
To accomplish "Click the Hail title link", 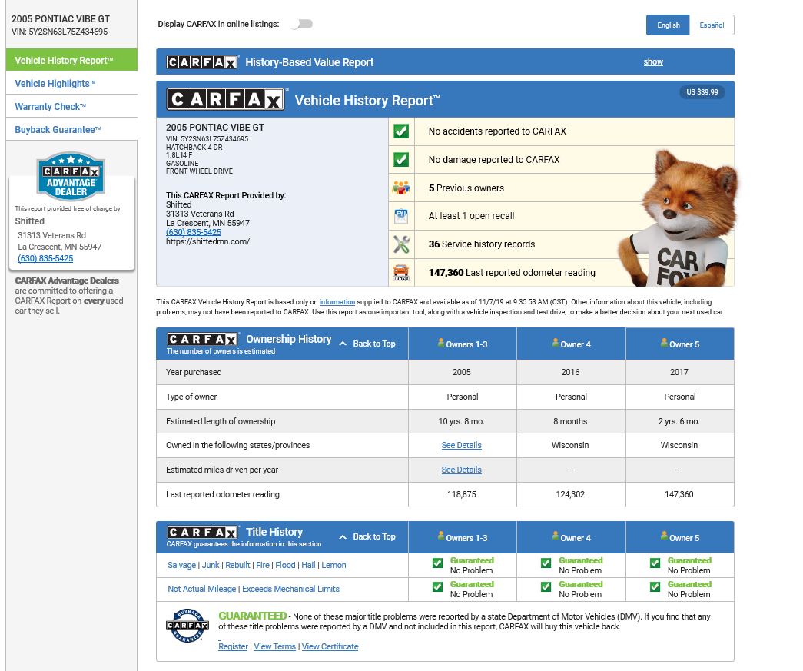I will coord(308,565).
